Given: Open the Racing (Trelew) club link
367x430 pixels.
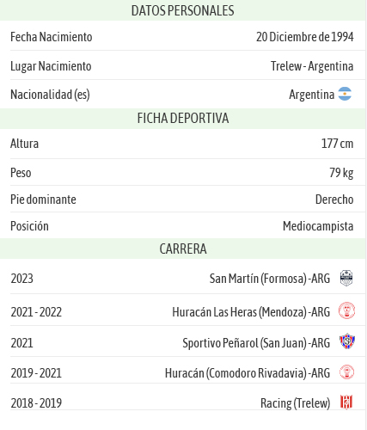Looking at the screenshot, I should tap(296, 403).
